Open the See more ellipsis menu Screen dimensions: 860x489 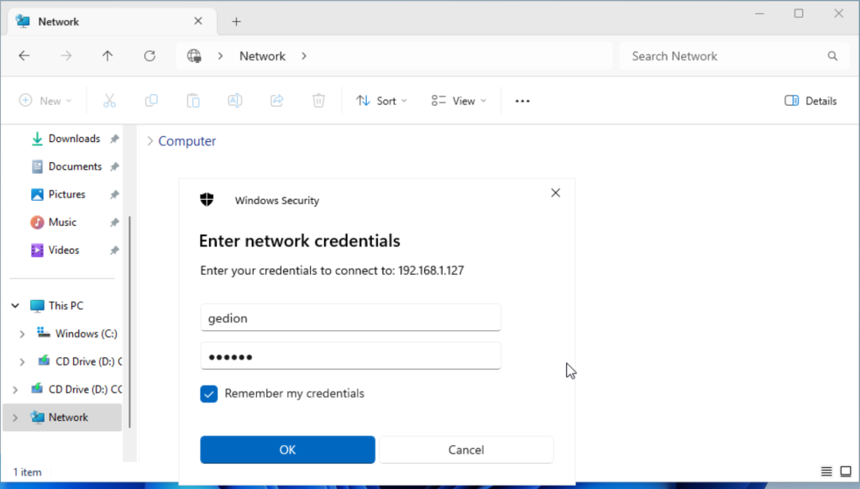point(522,101)
